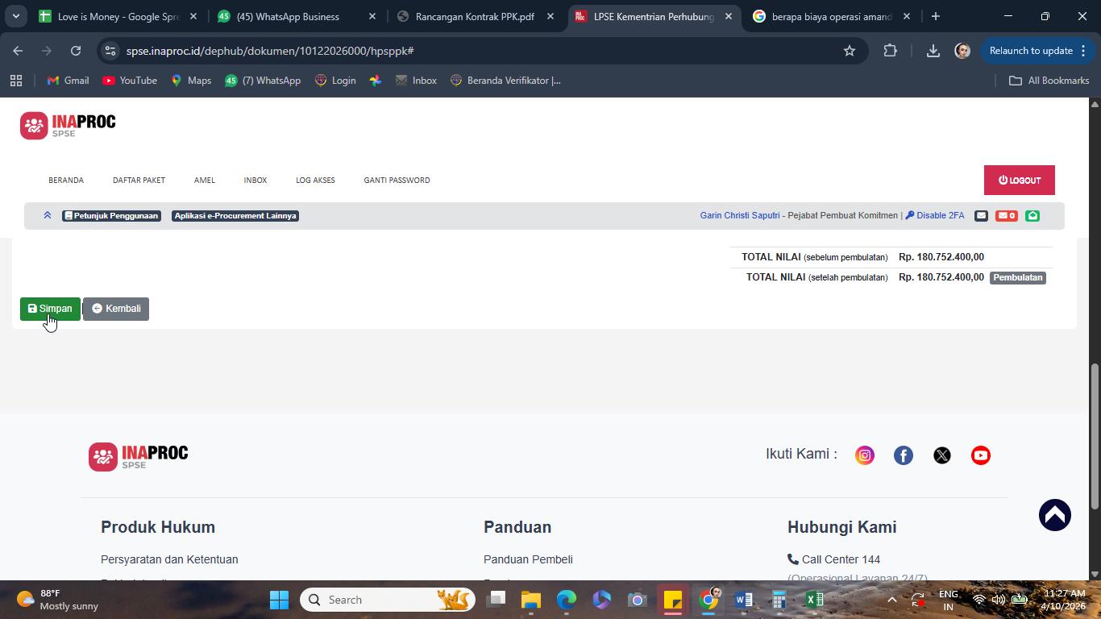The image size is (1101, 619).
Task: Click the back-to-top round arrow button
Action: tap(1055, 516)
